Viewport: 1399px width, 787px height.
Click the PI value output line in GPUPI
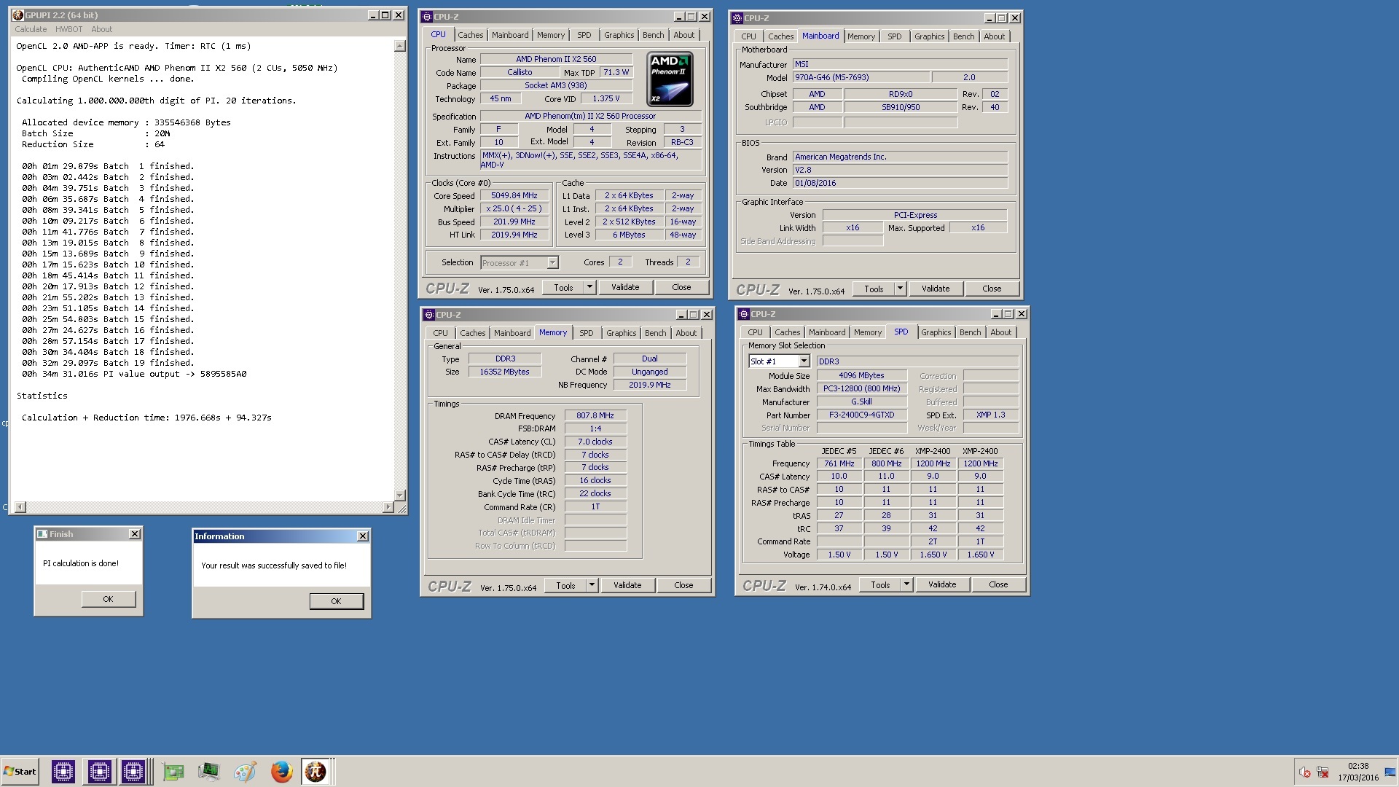tap(134, 375)
